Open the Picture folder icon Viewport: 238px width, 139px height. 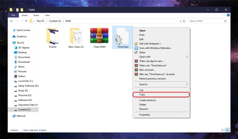53,36
